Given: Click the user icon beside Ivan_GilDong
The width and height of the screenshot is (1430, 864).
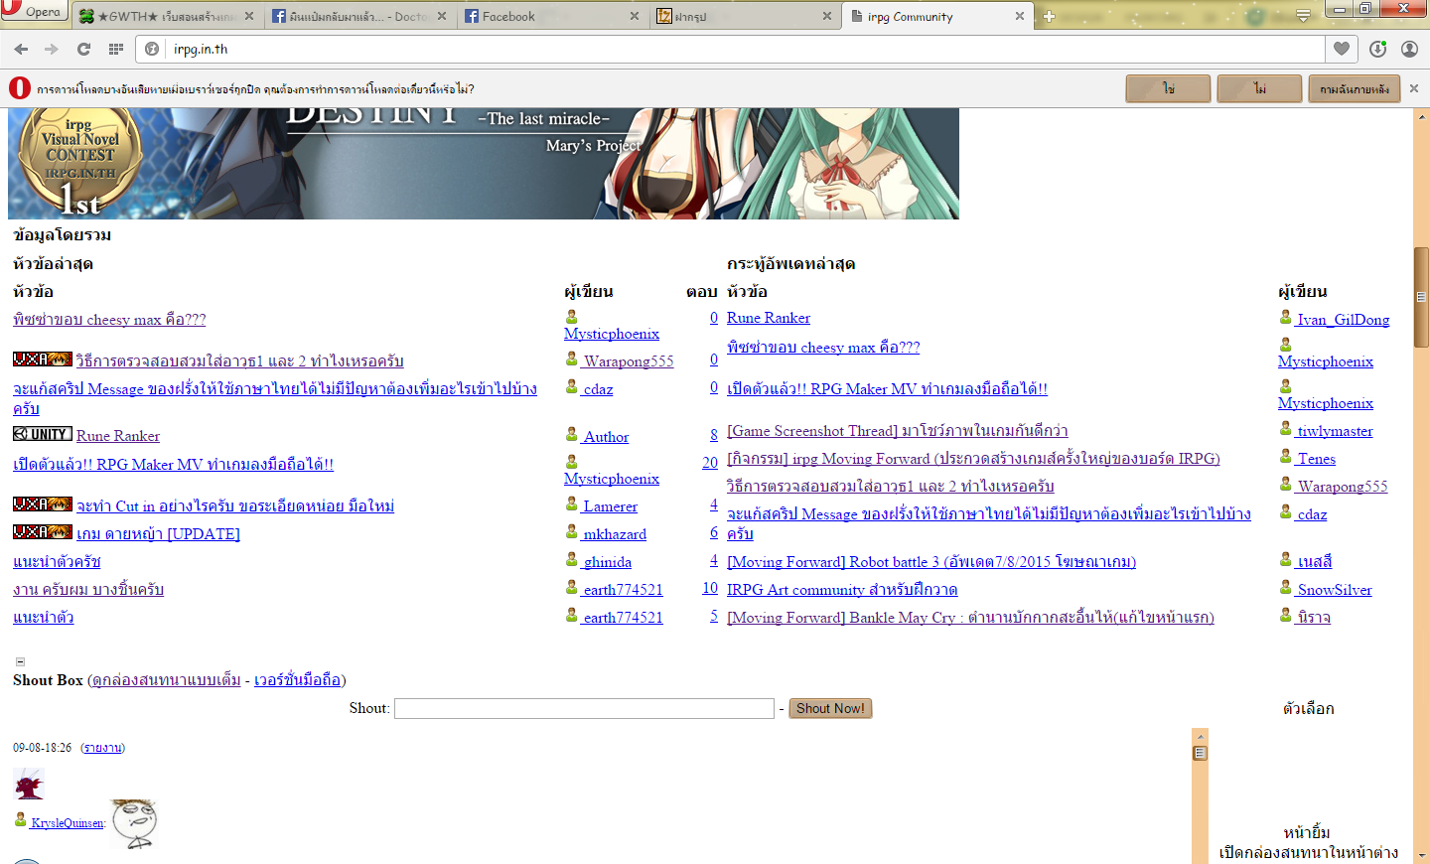Looking at the screenshot, I should [x=1285, y=317].
